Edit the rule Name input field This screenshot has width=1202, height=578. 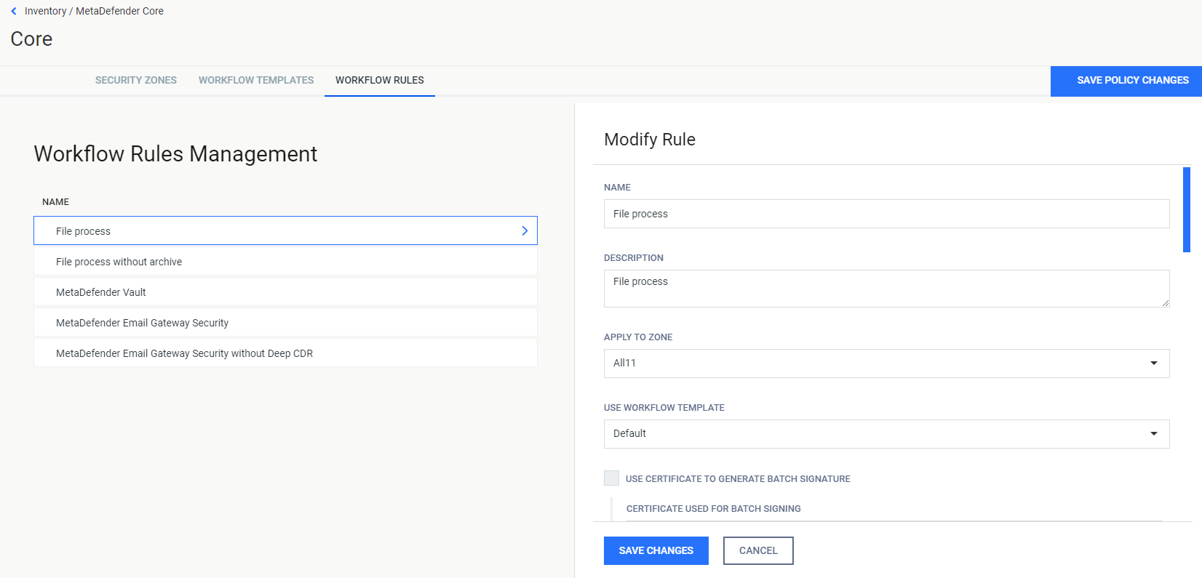click(886, 214)
